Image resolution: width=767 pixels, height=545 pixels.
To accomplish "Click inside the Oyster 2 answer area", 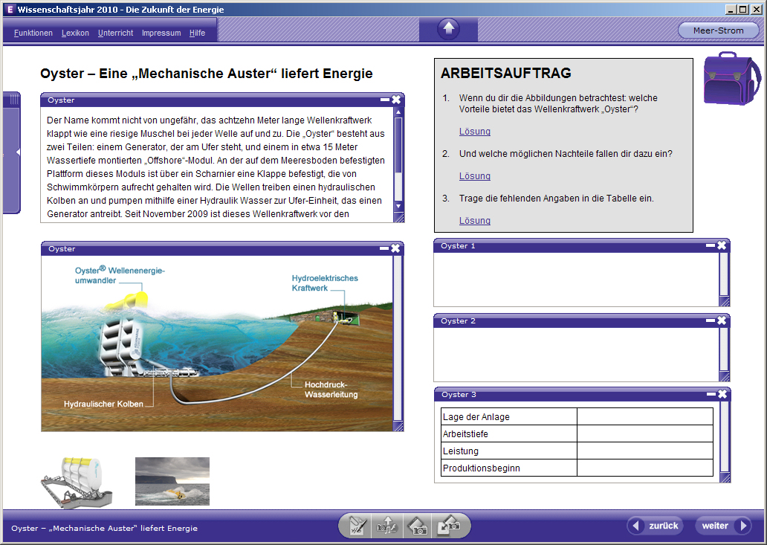I will (576, 354).
